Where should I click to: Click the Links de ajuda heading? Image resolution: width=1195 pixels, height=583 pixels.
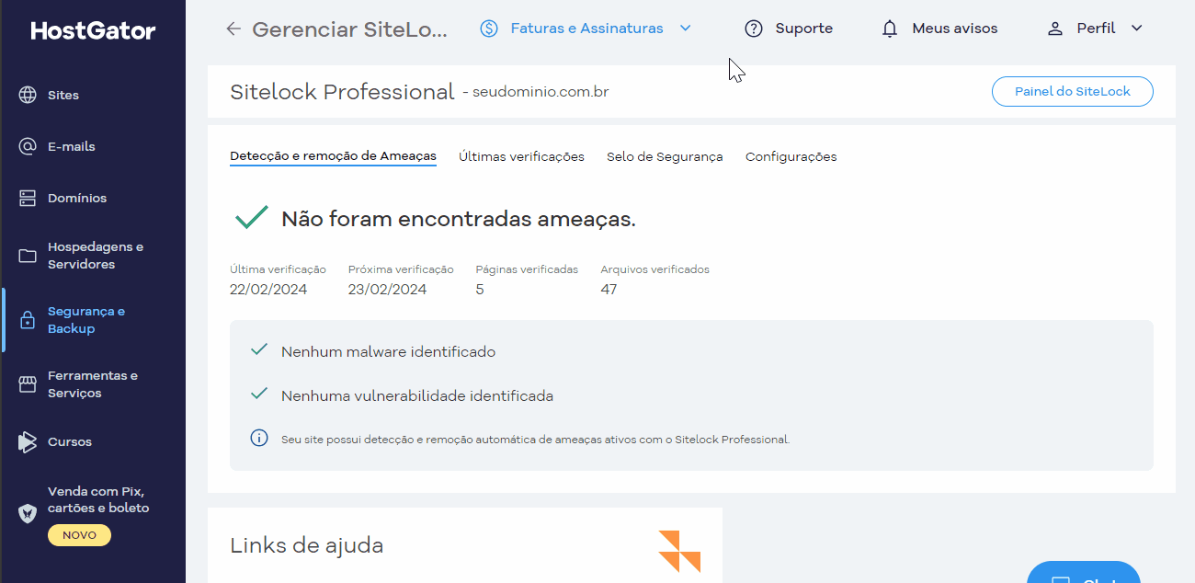[306, 544]
